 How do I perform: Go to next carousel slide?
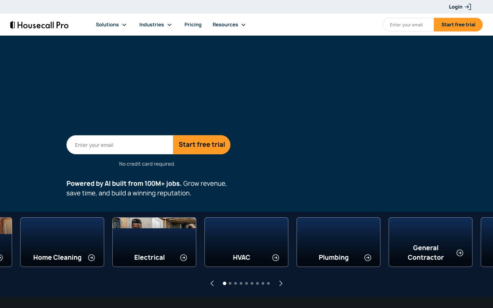pyautogui.click(x=281, y=283)
